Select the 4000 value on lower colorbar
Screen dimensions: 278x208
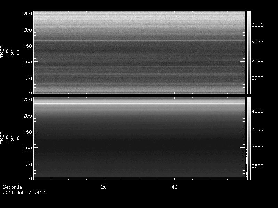click(257, 111)
